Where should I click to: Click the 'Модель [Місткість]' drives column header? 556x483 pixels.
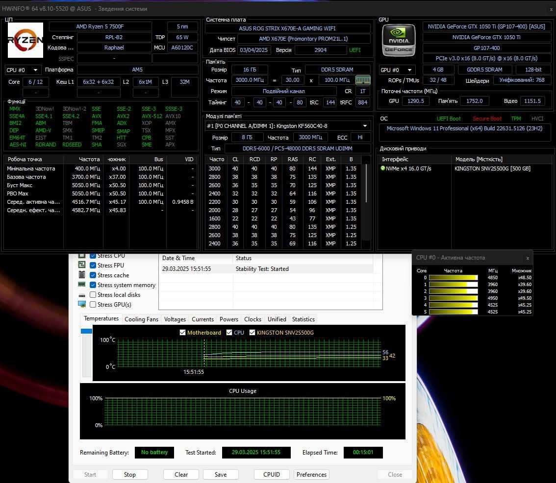click(502, 160)
